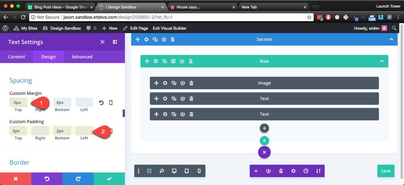Select the Design tab
The height and width of the screenshot is (185, 404).
tap(49, 56)
